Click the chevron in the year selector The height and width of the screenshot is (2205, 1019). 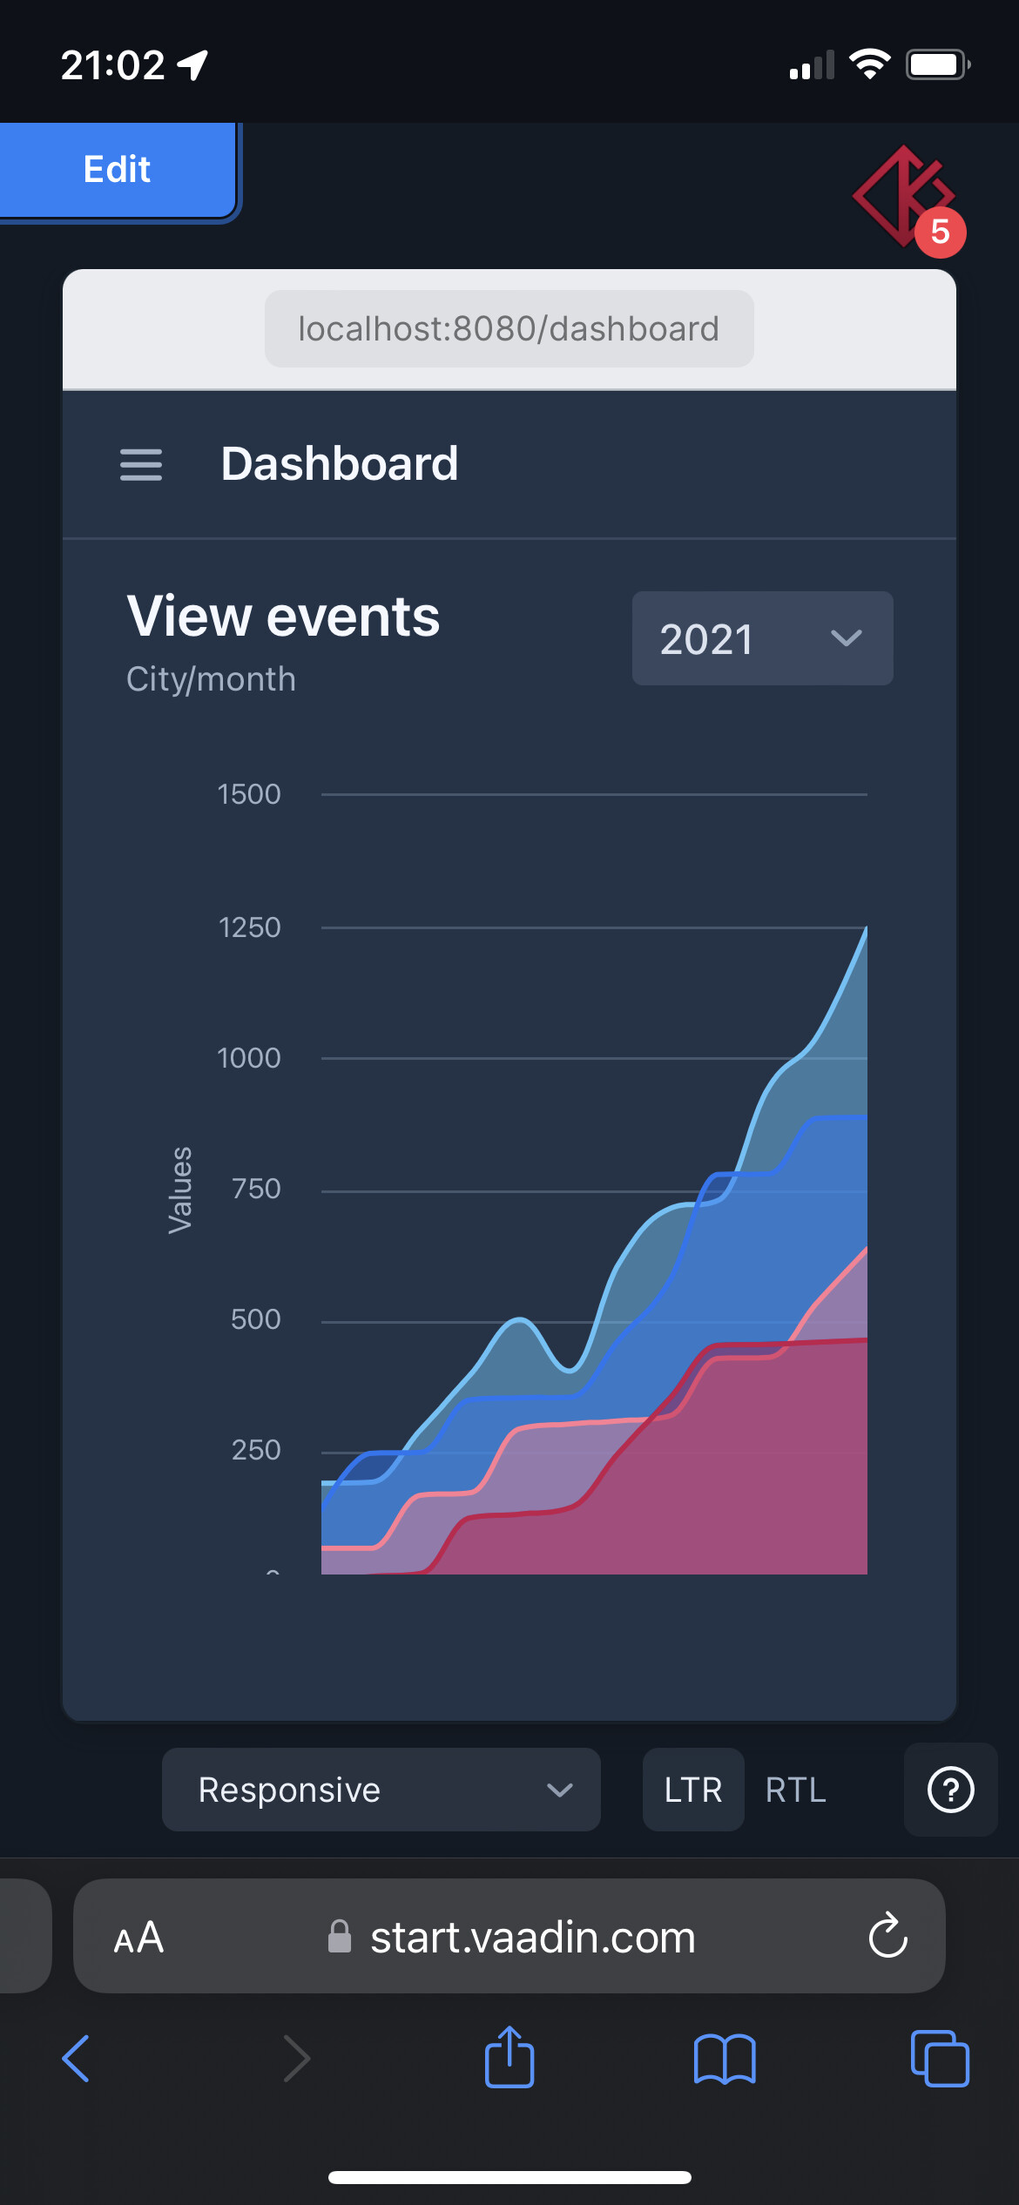tap(846, 639)
